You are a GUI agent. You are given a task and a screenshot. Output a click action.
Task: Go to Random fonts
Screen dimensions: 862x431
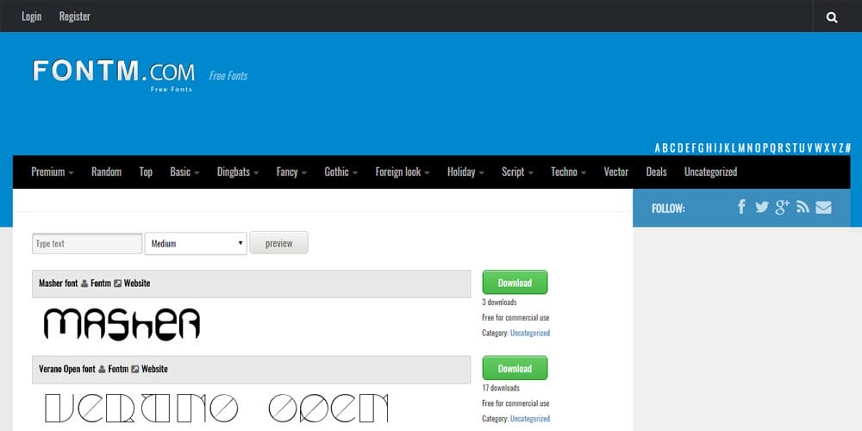106,172
